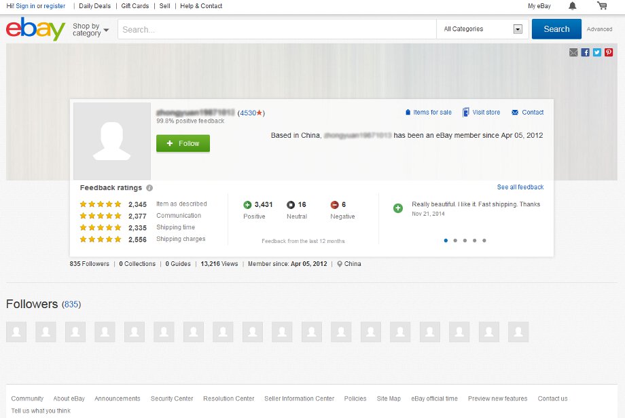The height and width of the screenshot is (418, 625).
Task: Open Visit store link
Action: click(x=486, y=112)
